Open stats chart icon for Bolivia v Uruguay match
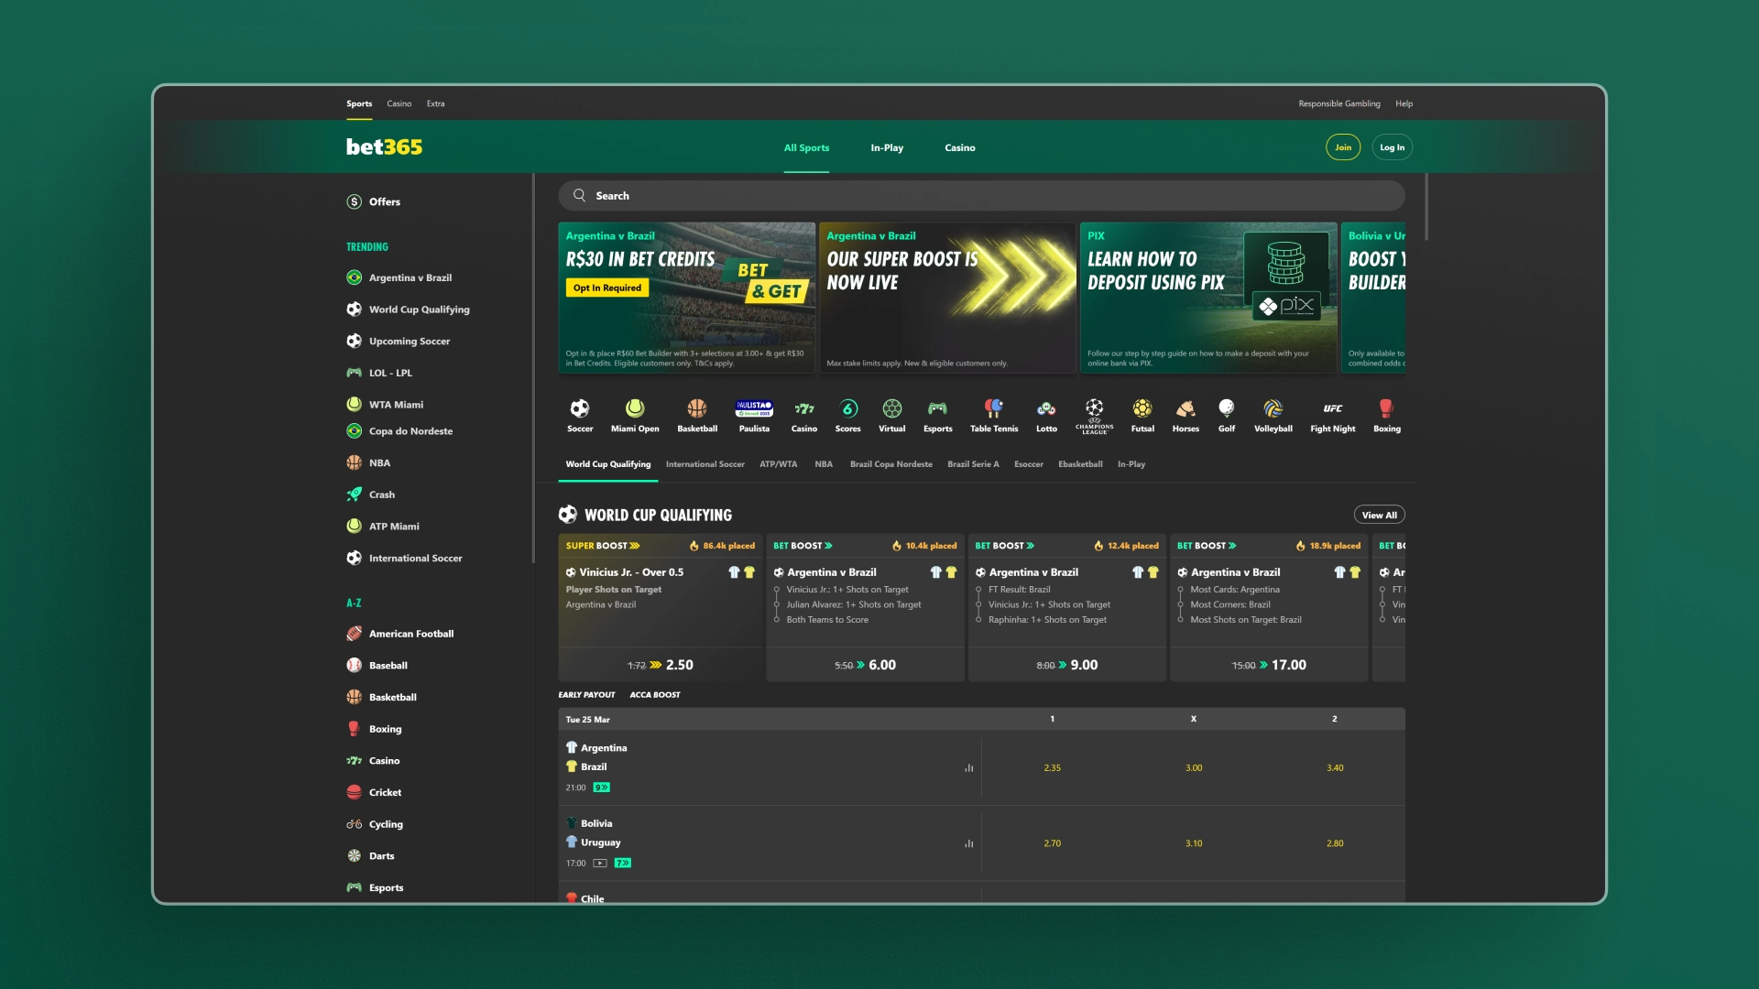 tap(968, 843)
